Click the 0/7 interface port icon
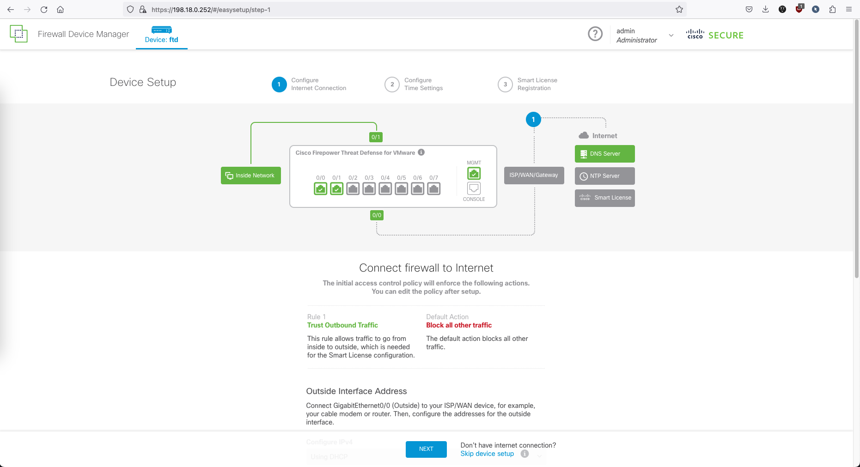Screen dimensions: 860x467 [433, 188]
